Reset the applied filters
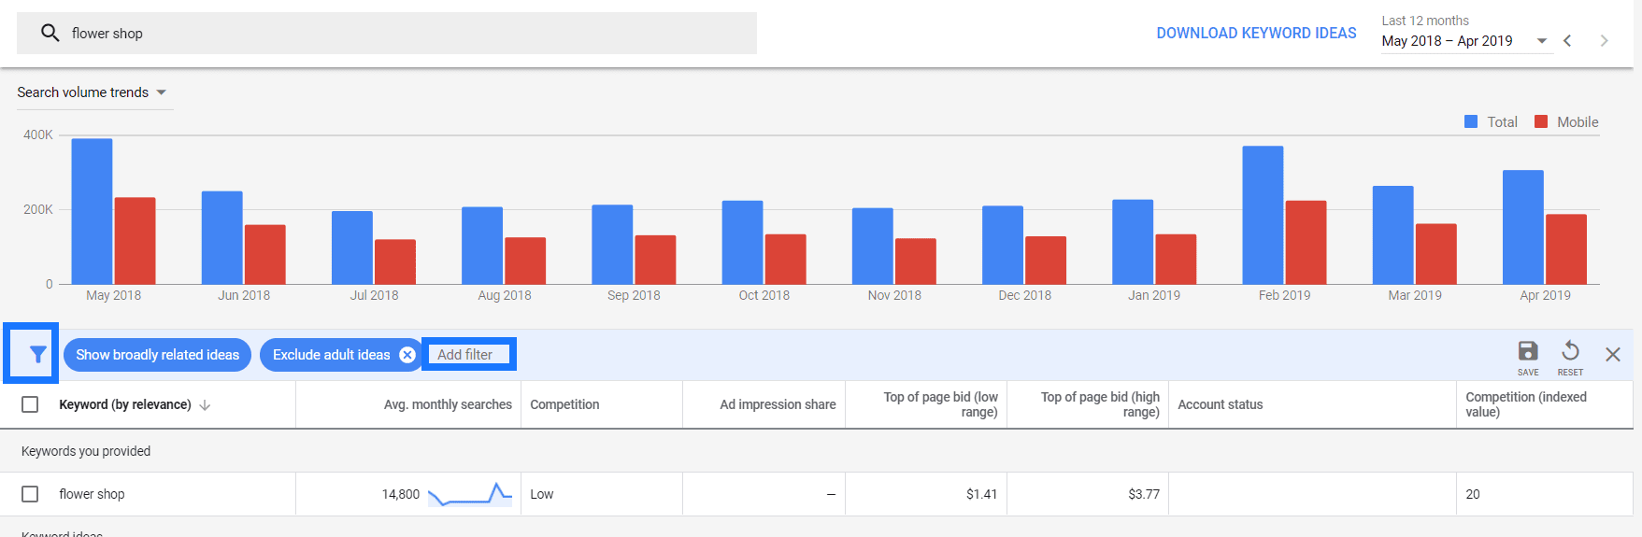The height and width of the screenshot is (537, 1642). point(1570,355)
